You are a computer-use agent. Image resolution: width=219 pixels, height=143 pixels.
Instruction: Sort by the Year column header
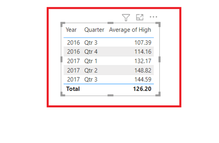(71, 30)
